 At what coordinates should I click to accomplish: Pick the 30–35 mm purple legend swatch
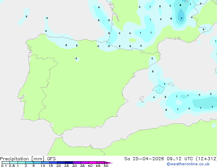coord(77,163)
